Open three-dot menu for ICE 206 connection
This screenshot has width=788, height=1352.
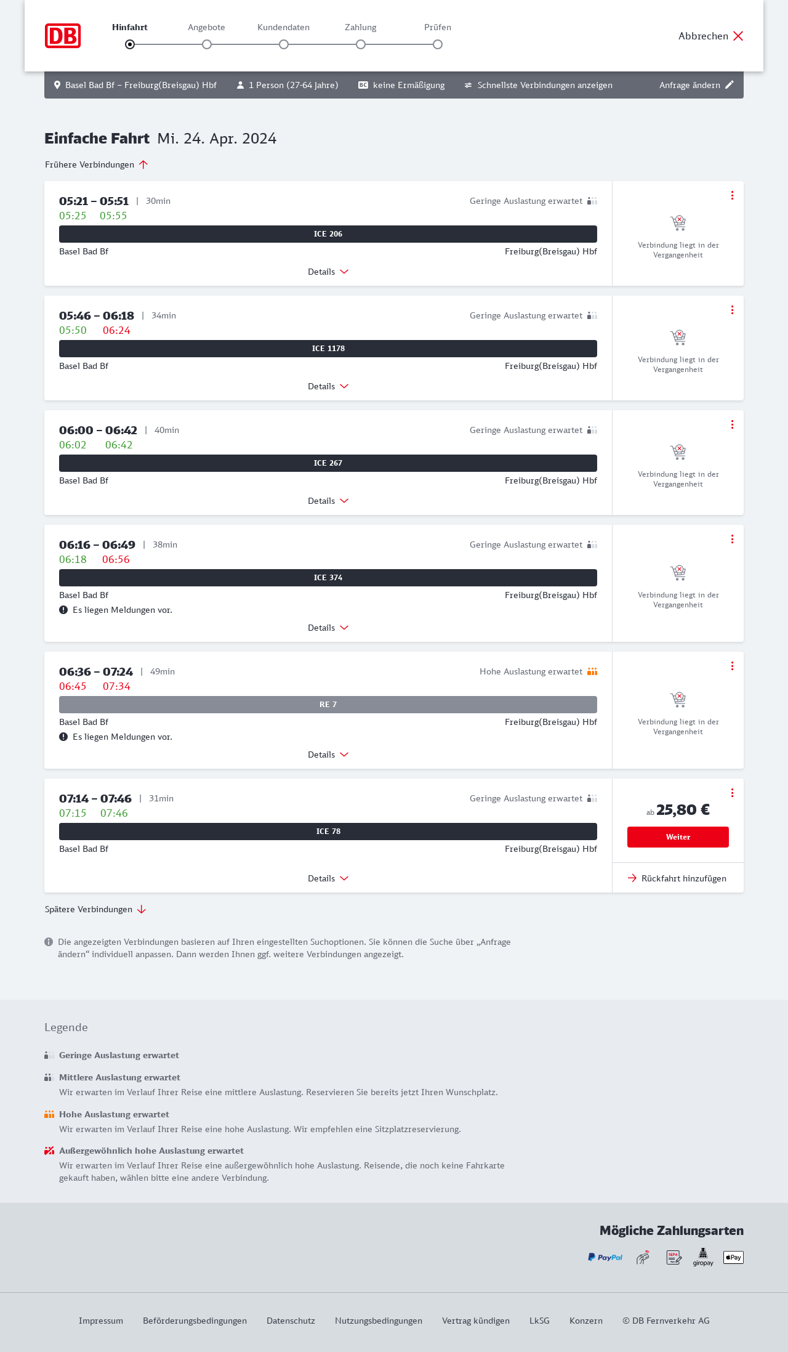(x=732, y=195)
